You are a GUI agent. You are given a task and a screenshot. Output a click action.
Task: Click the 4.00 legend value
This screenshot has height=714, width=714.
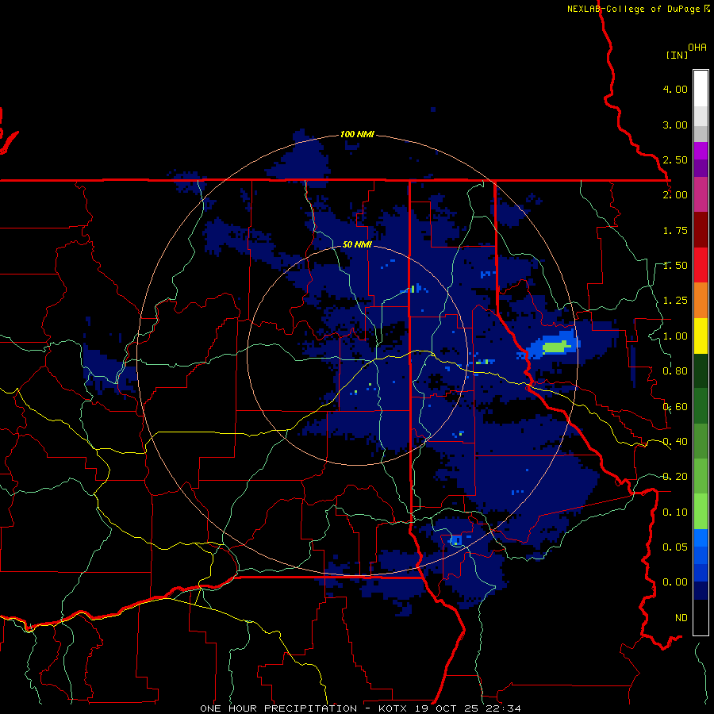click(x=675, y=89)
